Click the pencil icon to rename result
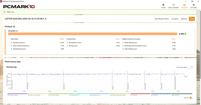The width and height of the screenshot is (201, 105). [x=46, y=19]
